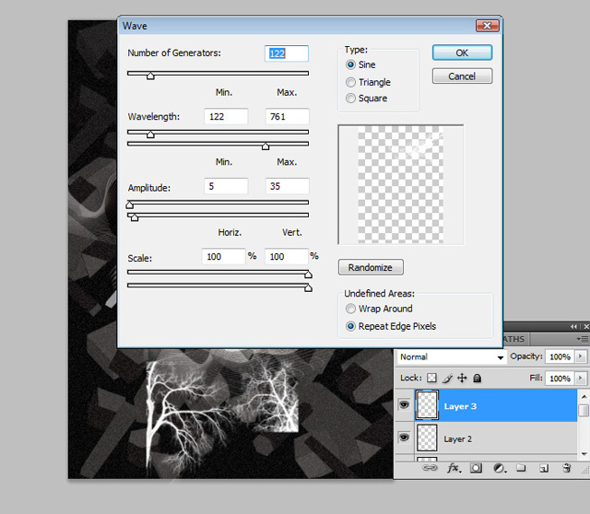
Task: Open the fx layer style menu
Action: (454, 468)
